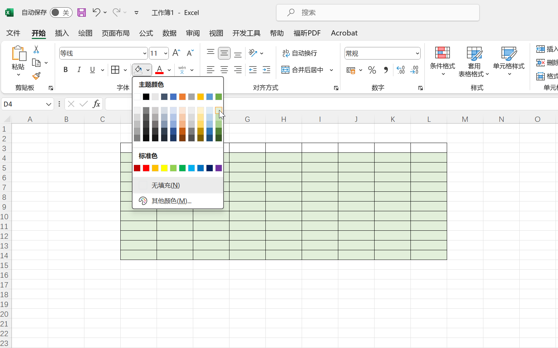The image size is (558, 348).
Task: Expand Format as Table (套用表格格式) menu
Action: (474, 62)
